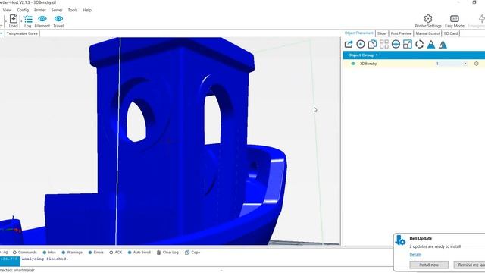485x273 pixels.
Task: Toggle the Commands log filter
Action: 25,253
